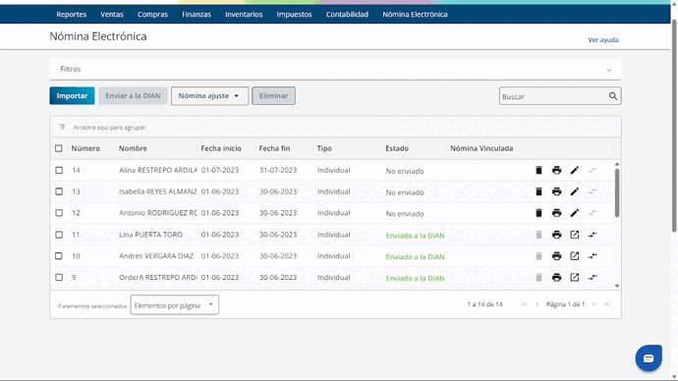Viewport: 678px width, 381px height.
Task: Print payroll 9 for OrderA RESTREPO
Action: point(556,277)
